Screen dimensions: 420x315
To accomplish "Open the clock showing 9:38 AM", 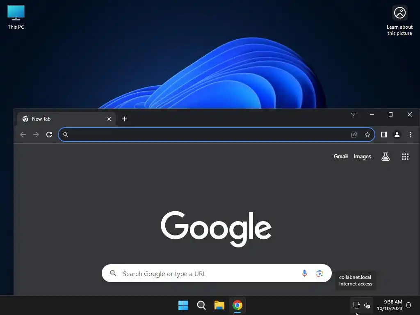I will [x=390, y=305].
